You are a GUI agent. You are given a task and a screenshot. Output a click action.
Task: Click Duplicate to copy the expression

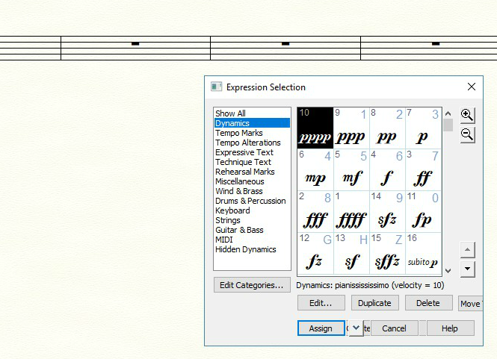(374, 303)
